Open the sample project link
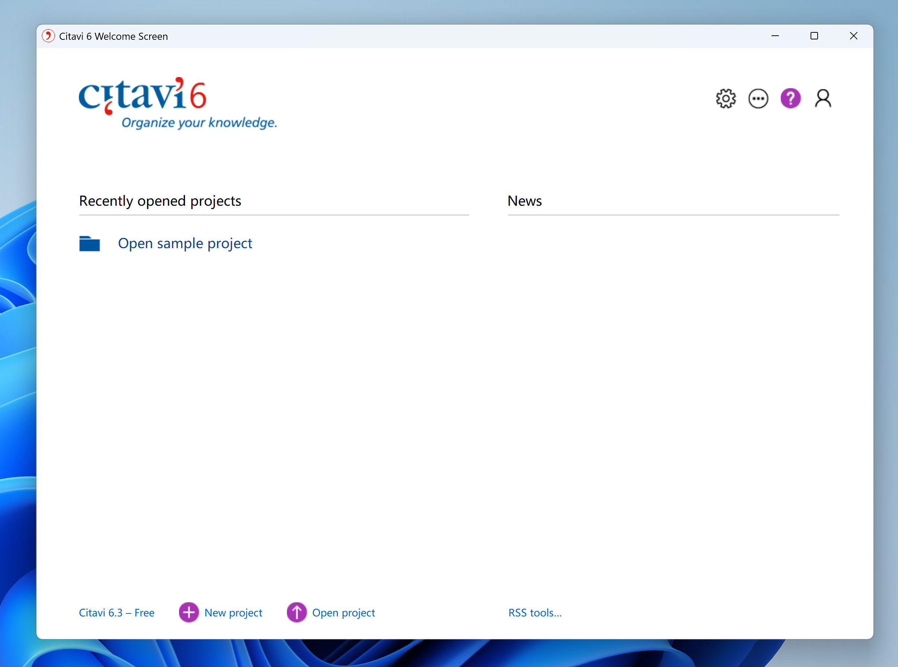 [185, 243]
